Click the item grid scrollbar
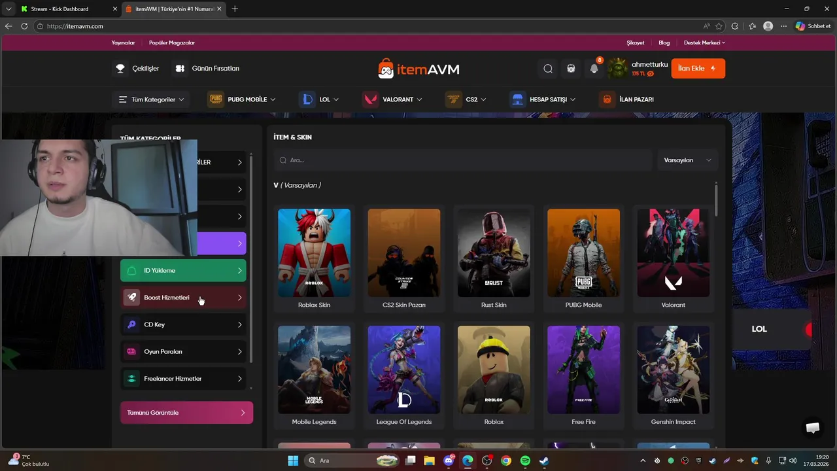The height and width of the screenshot is (471, 837). pyautogui.click(x=716, y=200)
